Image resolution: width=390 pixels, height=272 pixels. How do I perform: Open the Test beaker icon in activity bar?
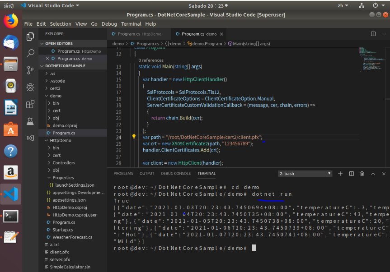click(x=30, y=121)
